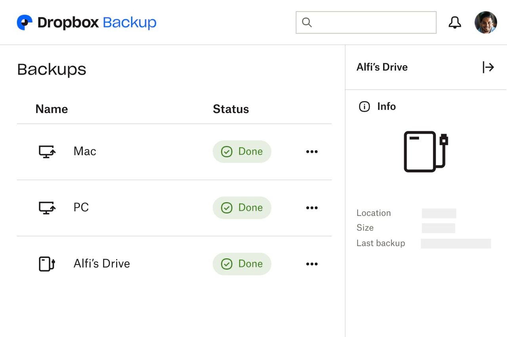Screen dimensions: 507x337
Task: Click the Info icon in the side panel
Action: 364,106
